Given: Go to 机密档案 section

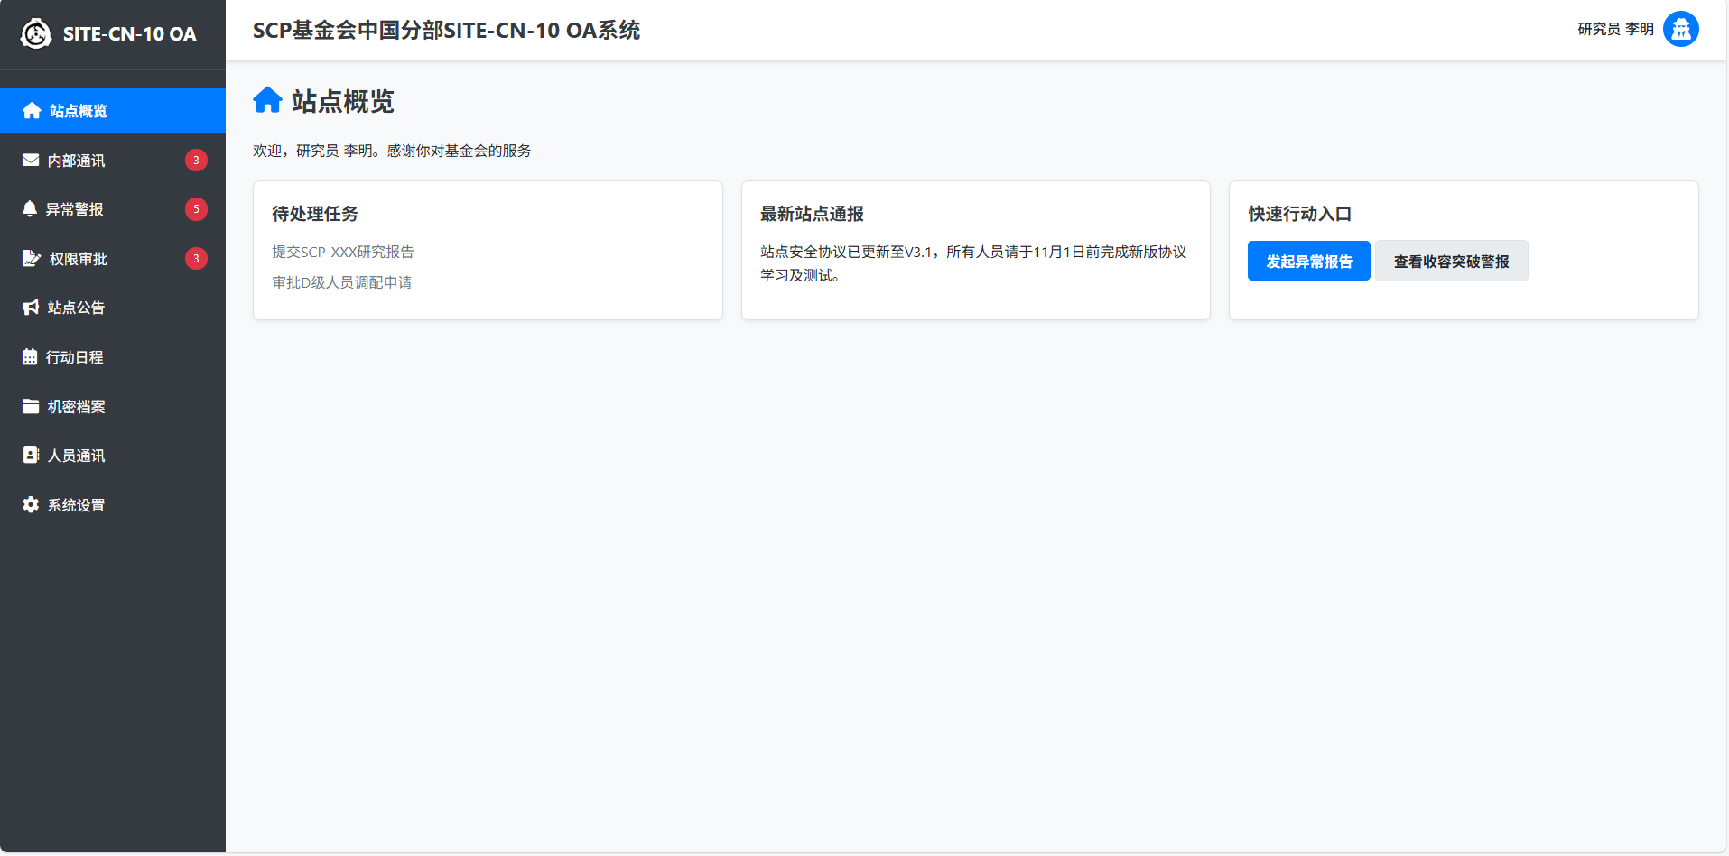Looking at the screenshot, I should (x=77, y=407).
